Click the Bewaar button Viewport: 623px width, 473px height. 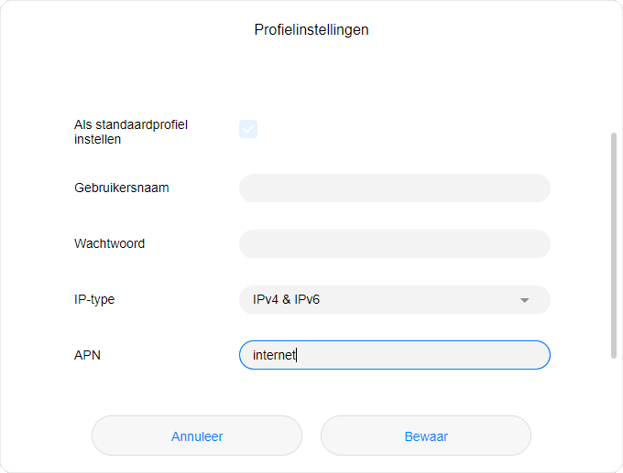click(426, 436)
